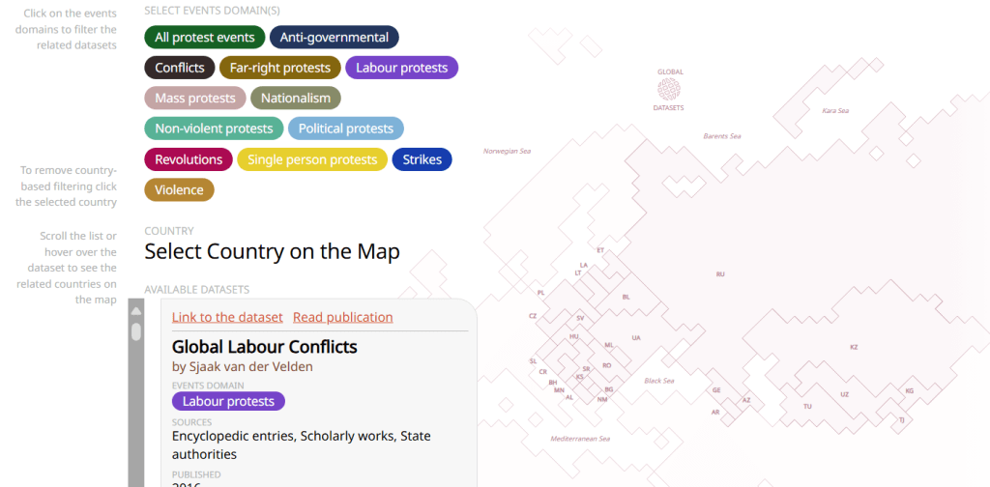Click the Global Datasets globe icon

[668, 90]
